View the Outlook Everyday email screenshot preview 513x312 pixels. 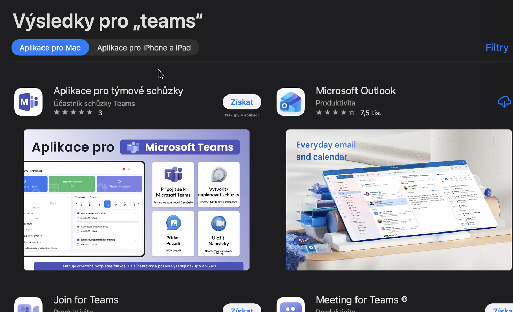tap(399, 200)
